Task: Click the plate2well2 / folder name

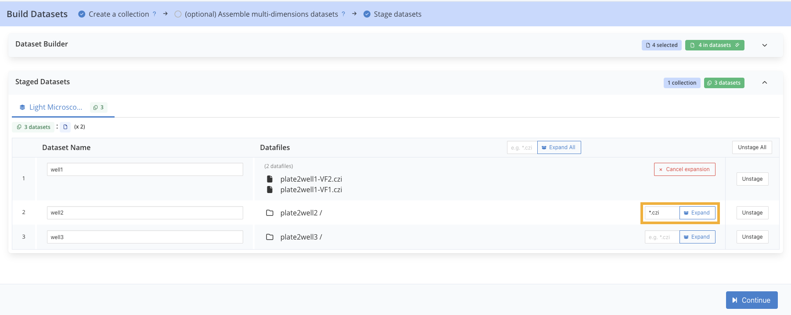Action: (301, 213)
